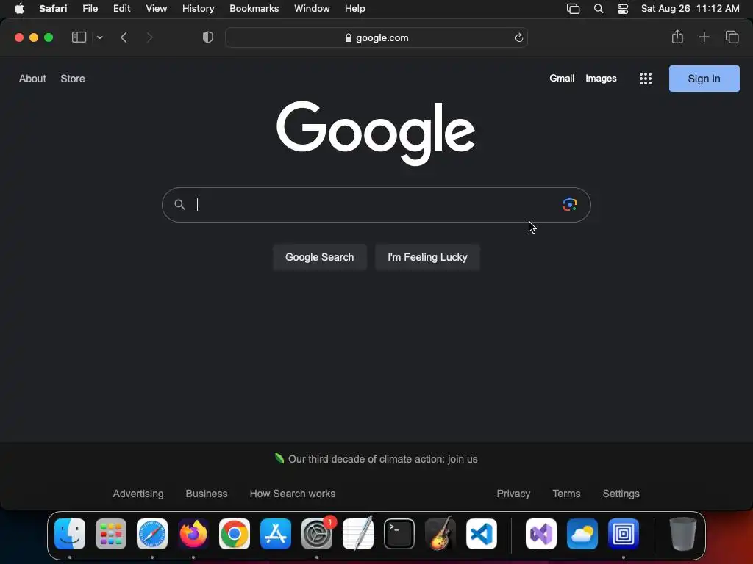Open the Apple menu
Screen dimensions: 753x564
pyautogui.click(x=19, y=9)
